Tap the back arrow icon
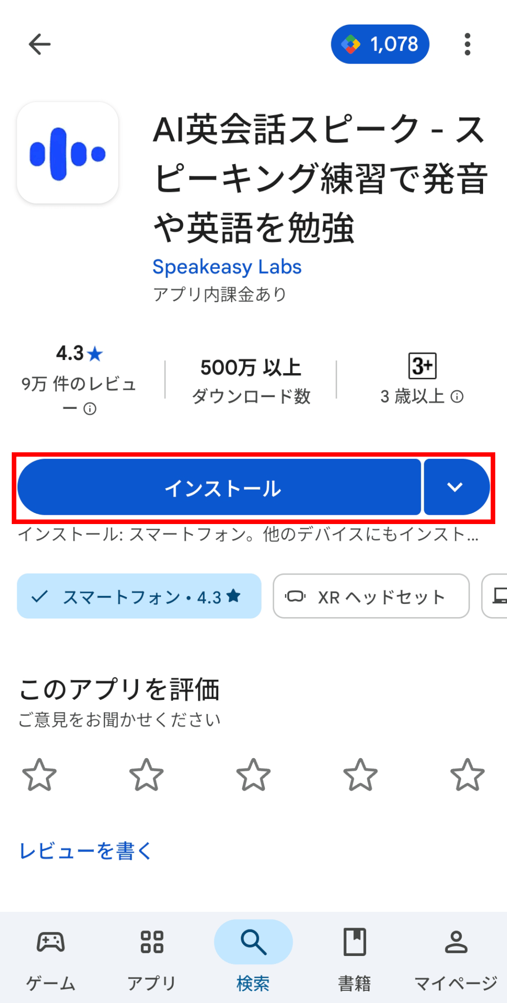 click(40, 45)
